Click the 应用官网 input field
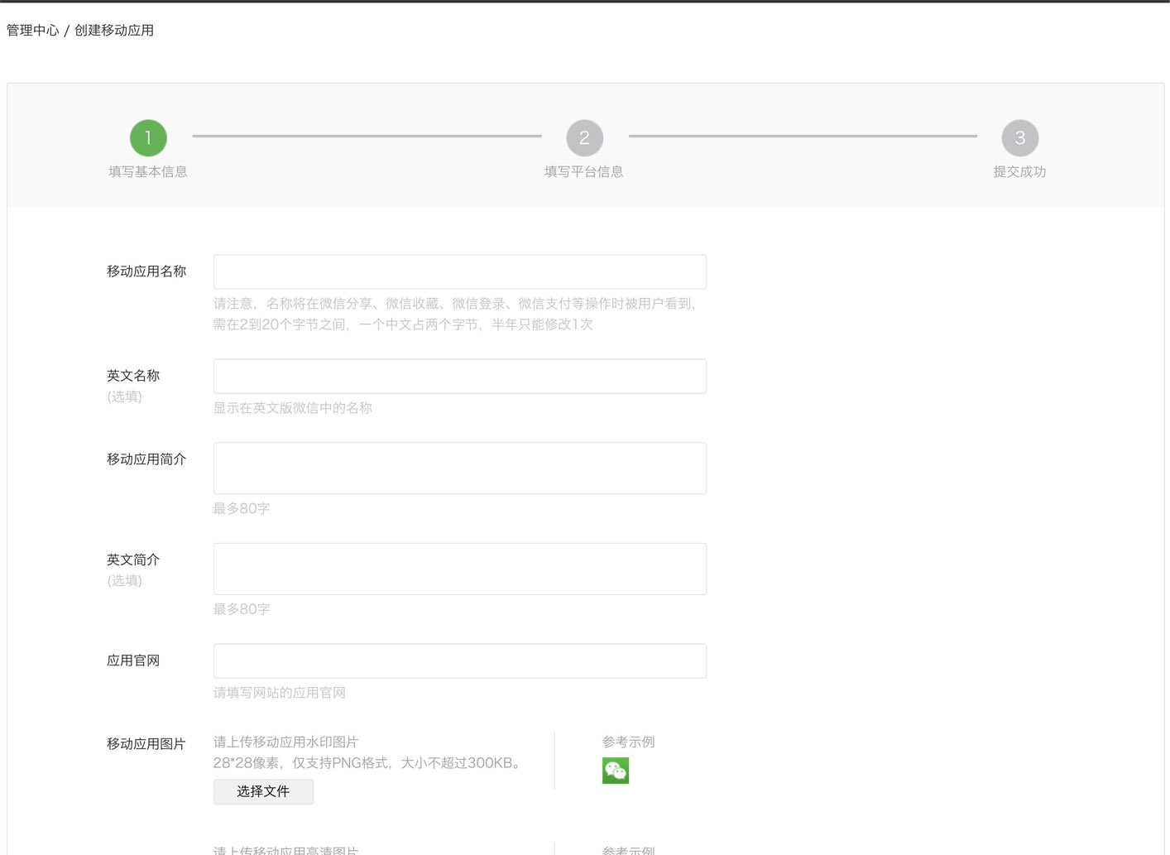The height and width of the screenshot is (855, 1170). (x=459, y=660)
